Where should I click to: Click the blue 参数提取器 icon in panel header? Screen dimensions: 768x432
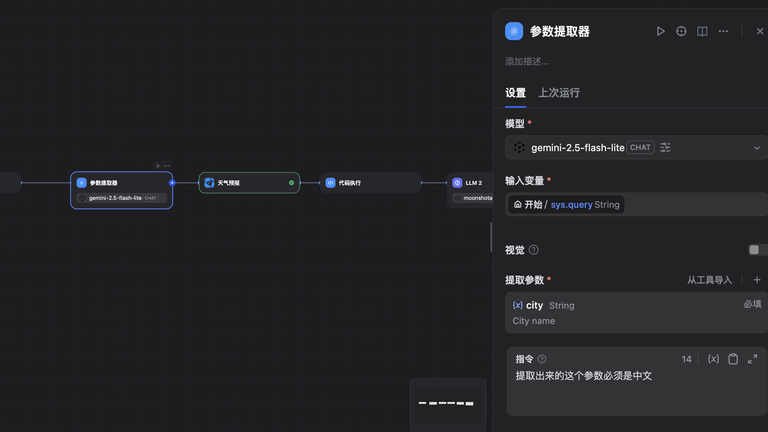coord(514,31)
